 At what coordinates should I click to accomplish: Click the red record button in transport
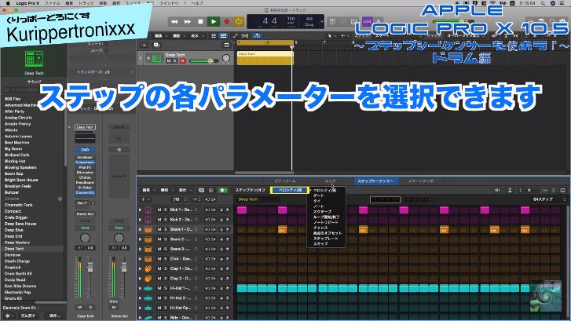click(x=226, y=21)
